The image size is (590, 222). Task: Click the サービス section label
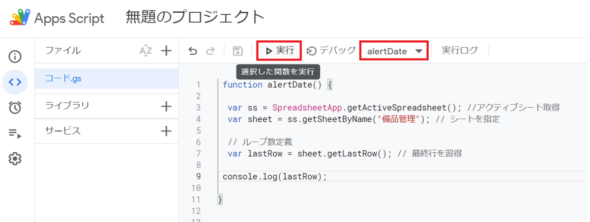[63, 131]
